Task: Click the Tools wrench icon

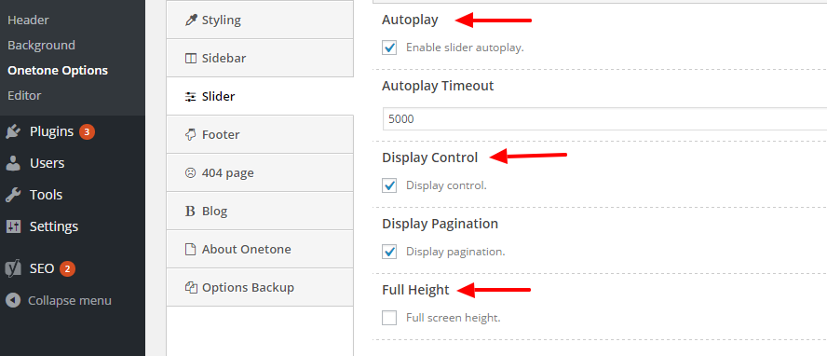Action: (x=13, y=195)
